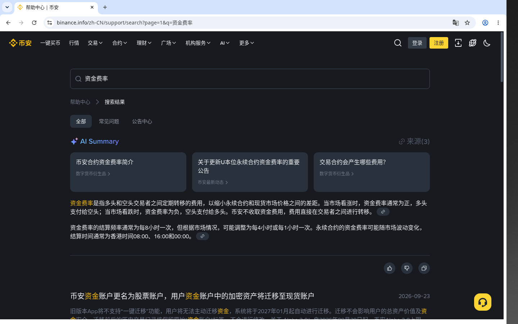The image size is (518, 324).
Task: Switch to the 公告中心 tab
Action: [142, 121]
